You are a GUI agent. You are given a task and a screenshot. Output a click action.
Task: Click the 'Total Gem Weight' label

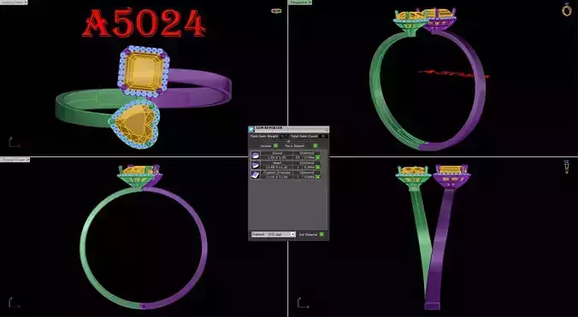point(264,136)
